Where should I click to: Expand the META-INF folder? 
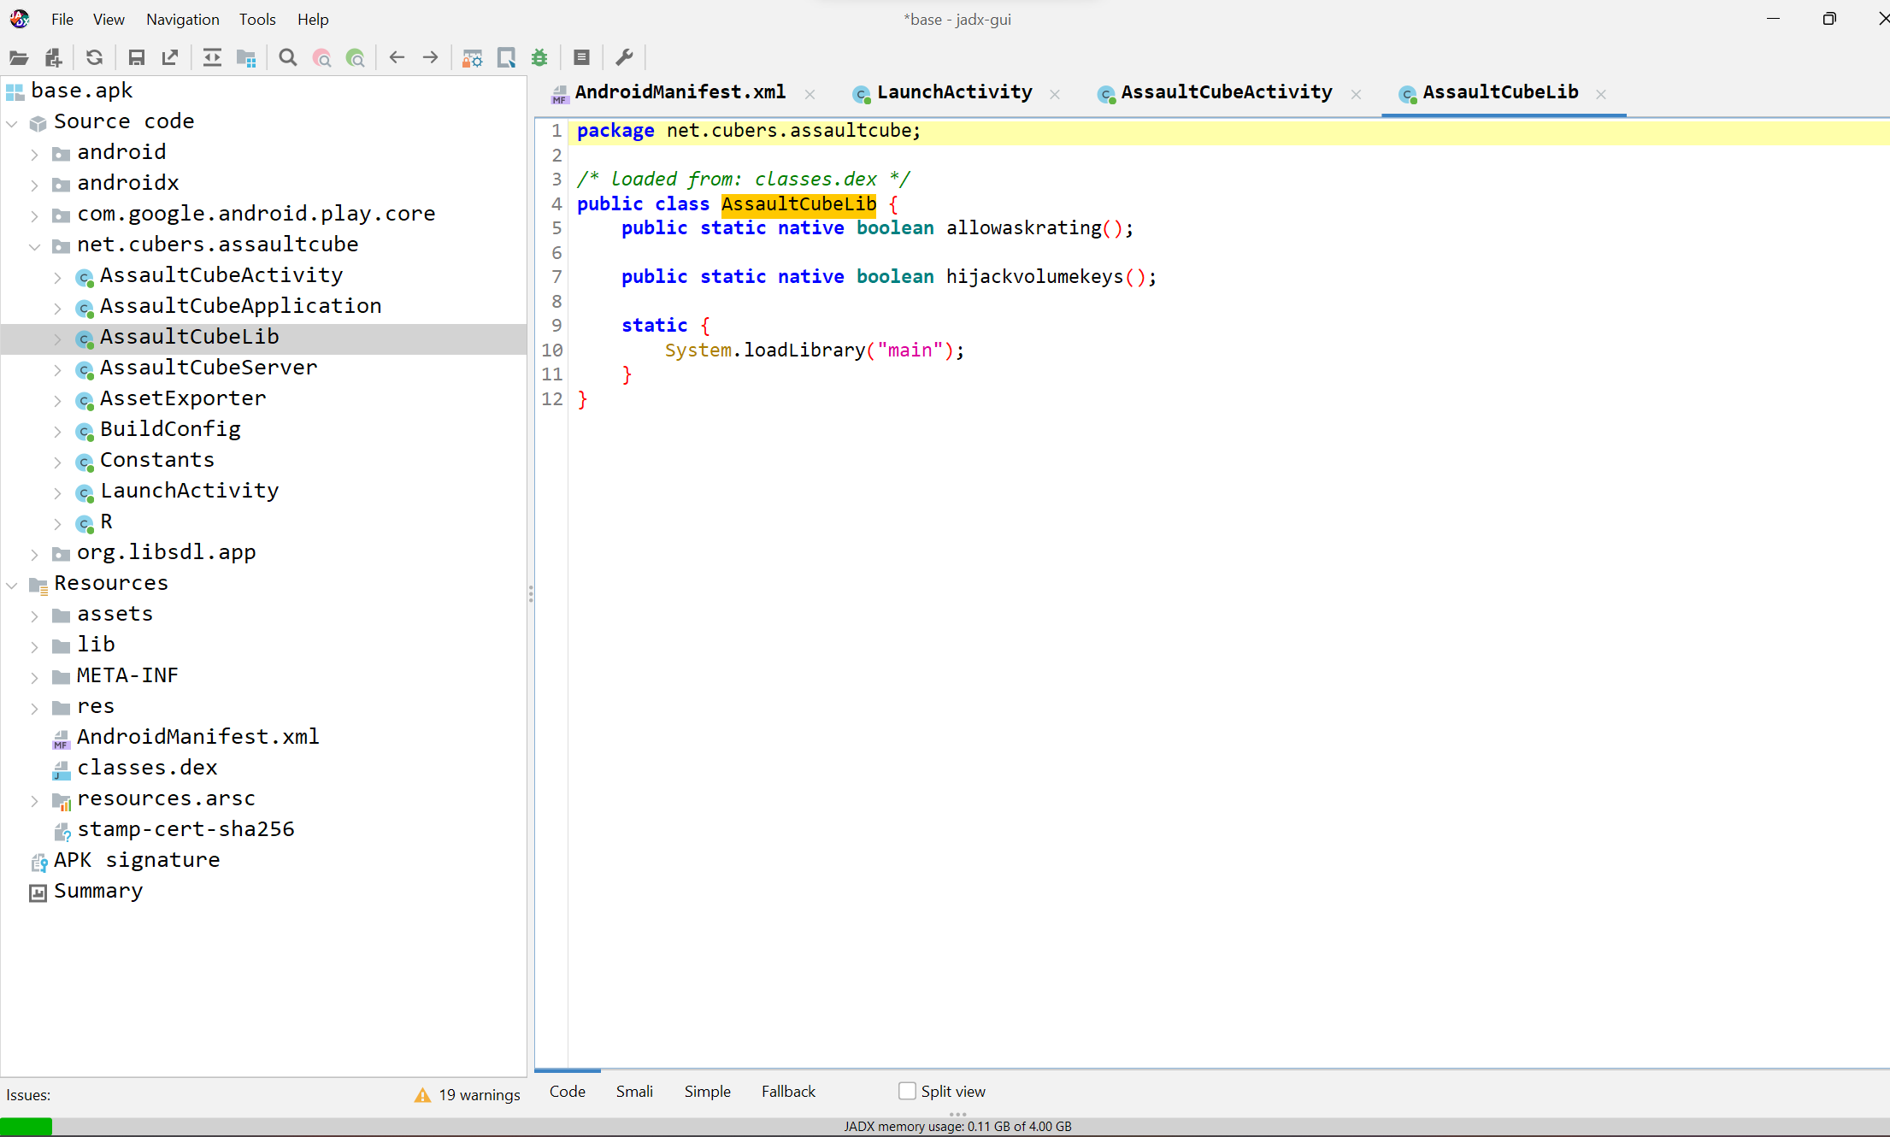pyautogui.click(x=35, y=677)
